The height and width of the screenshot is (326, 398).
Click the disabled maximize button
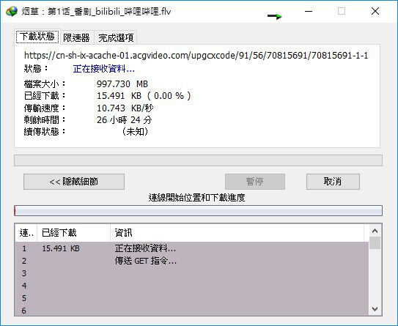click(x=342, y=11)
